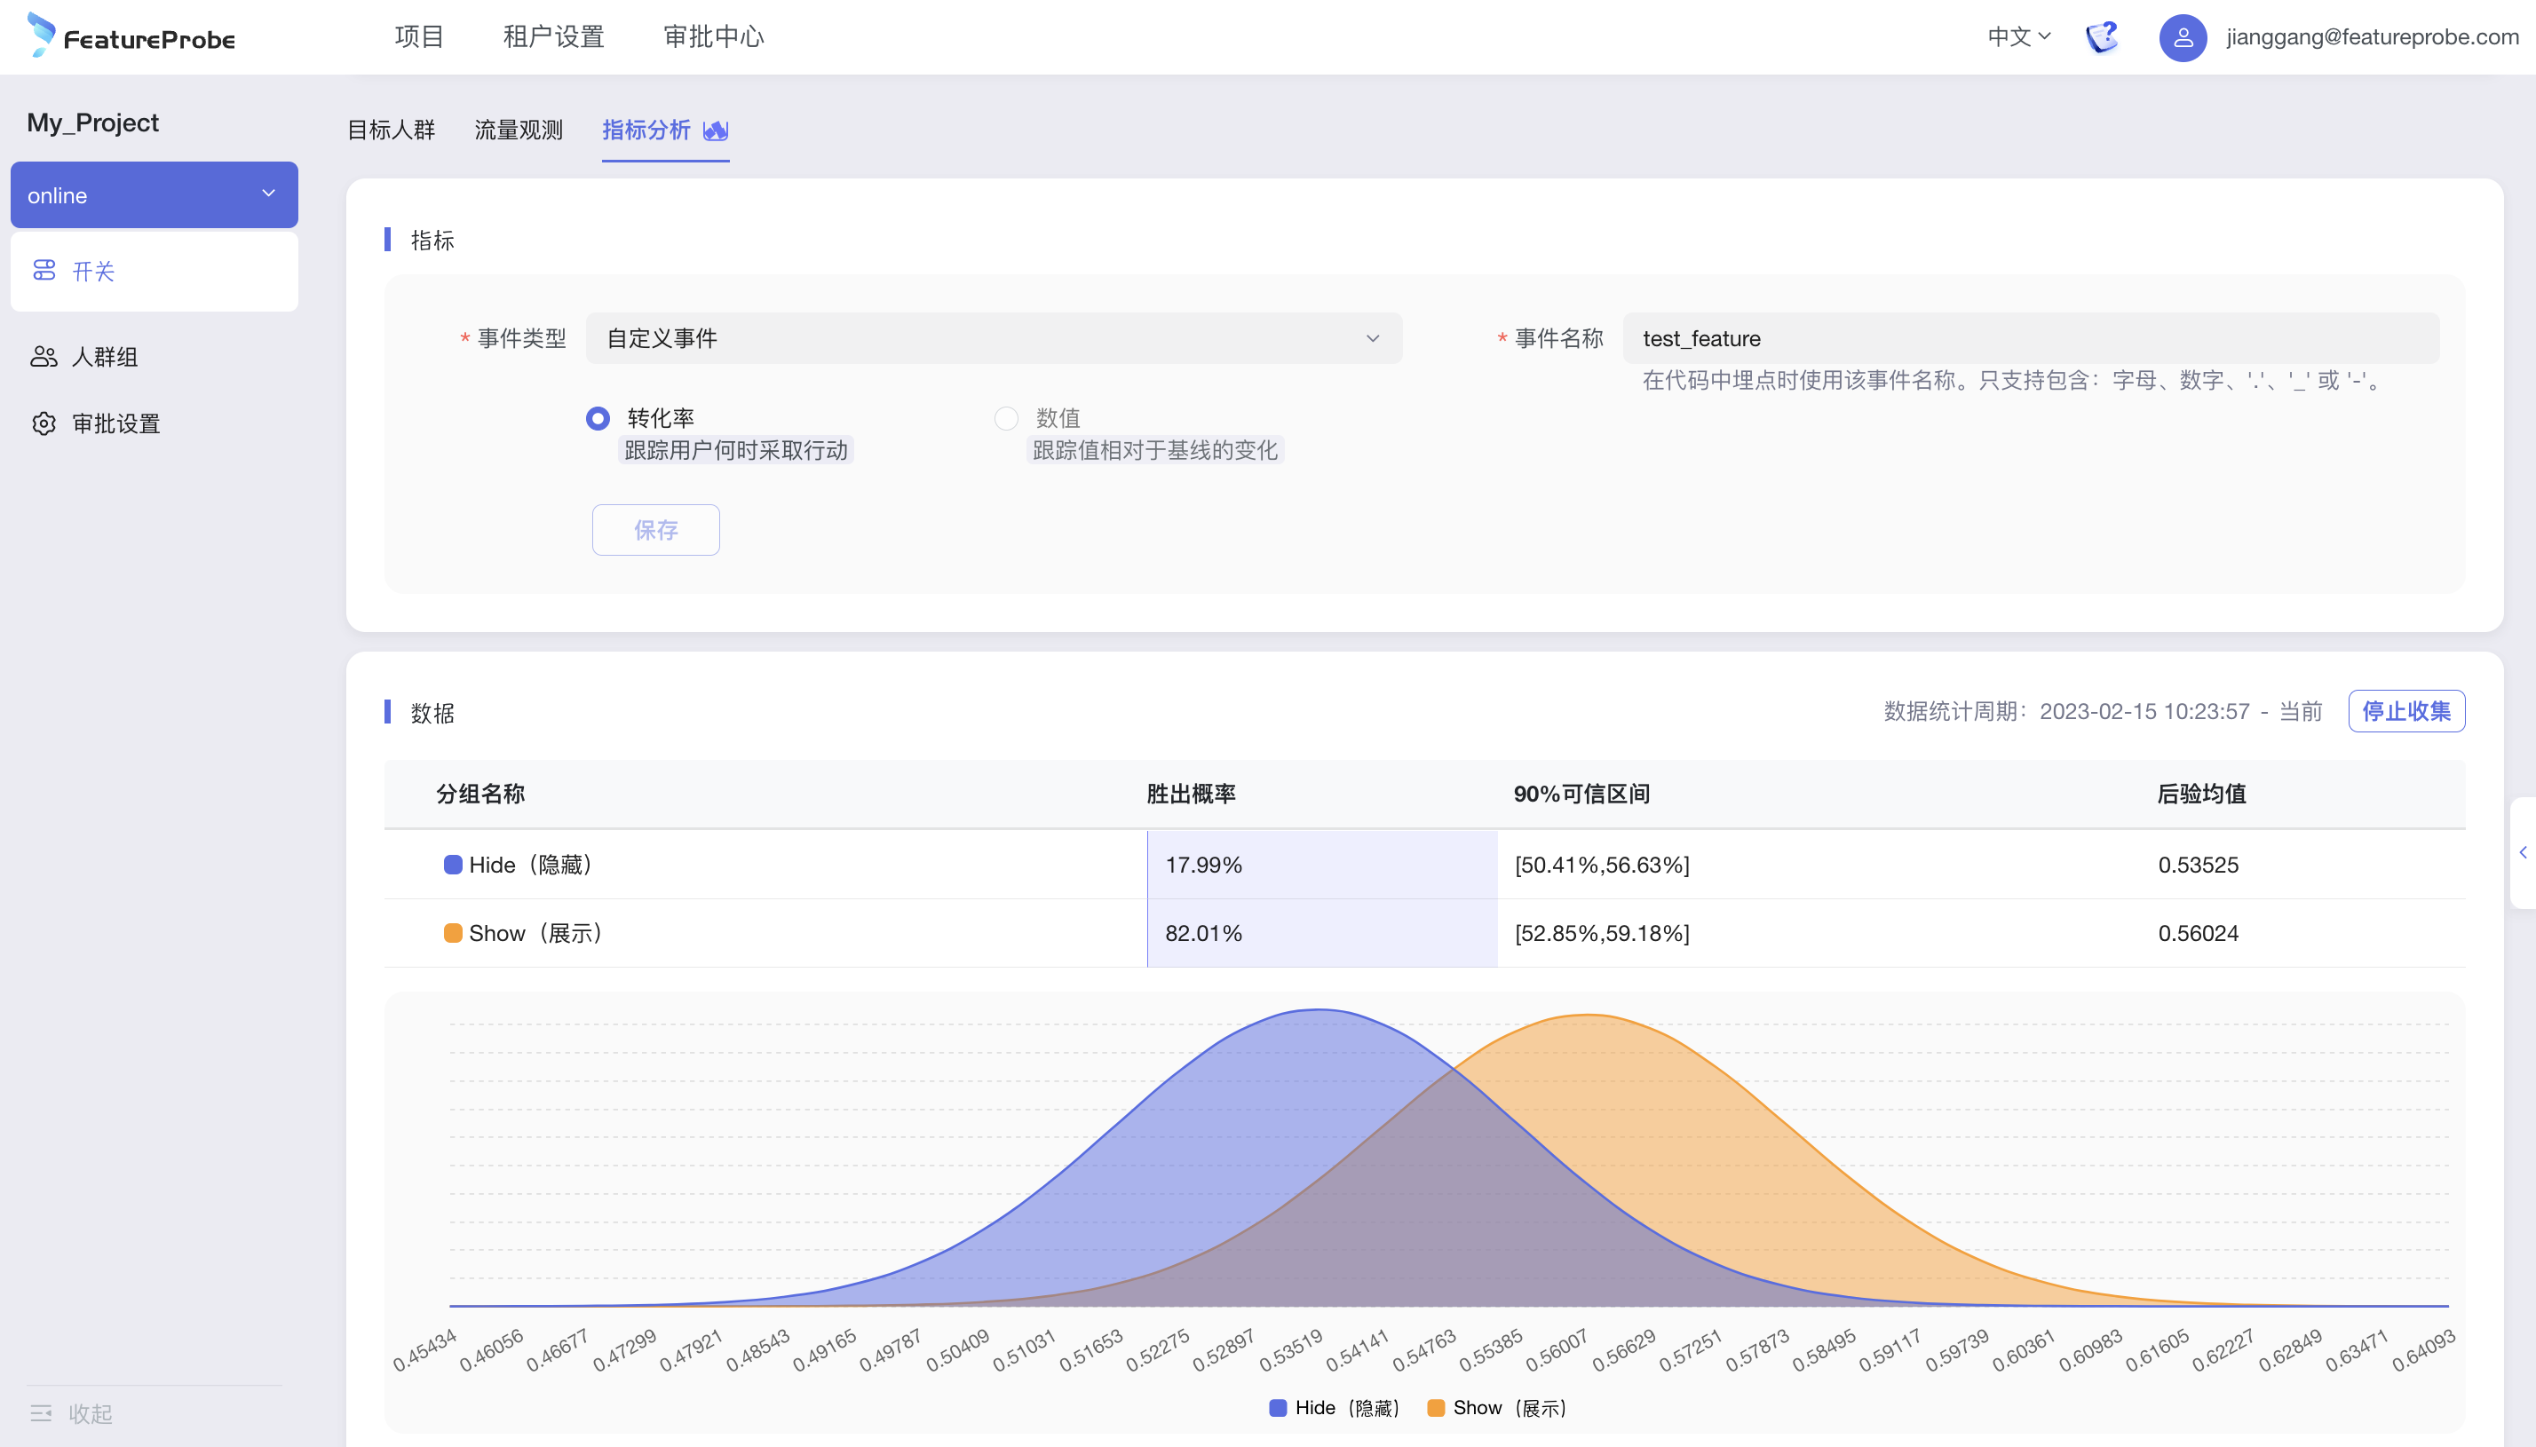Screen dimensions: 2536x1447
Task: Switch to 流量观测 tab
Action: click(518, 130)
